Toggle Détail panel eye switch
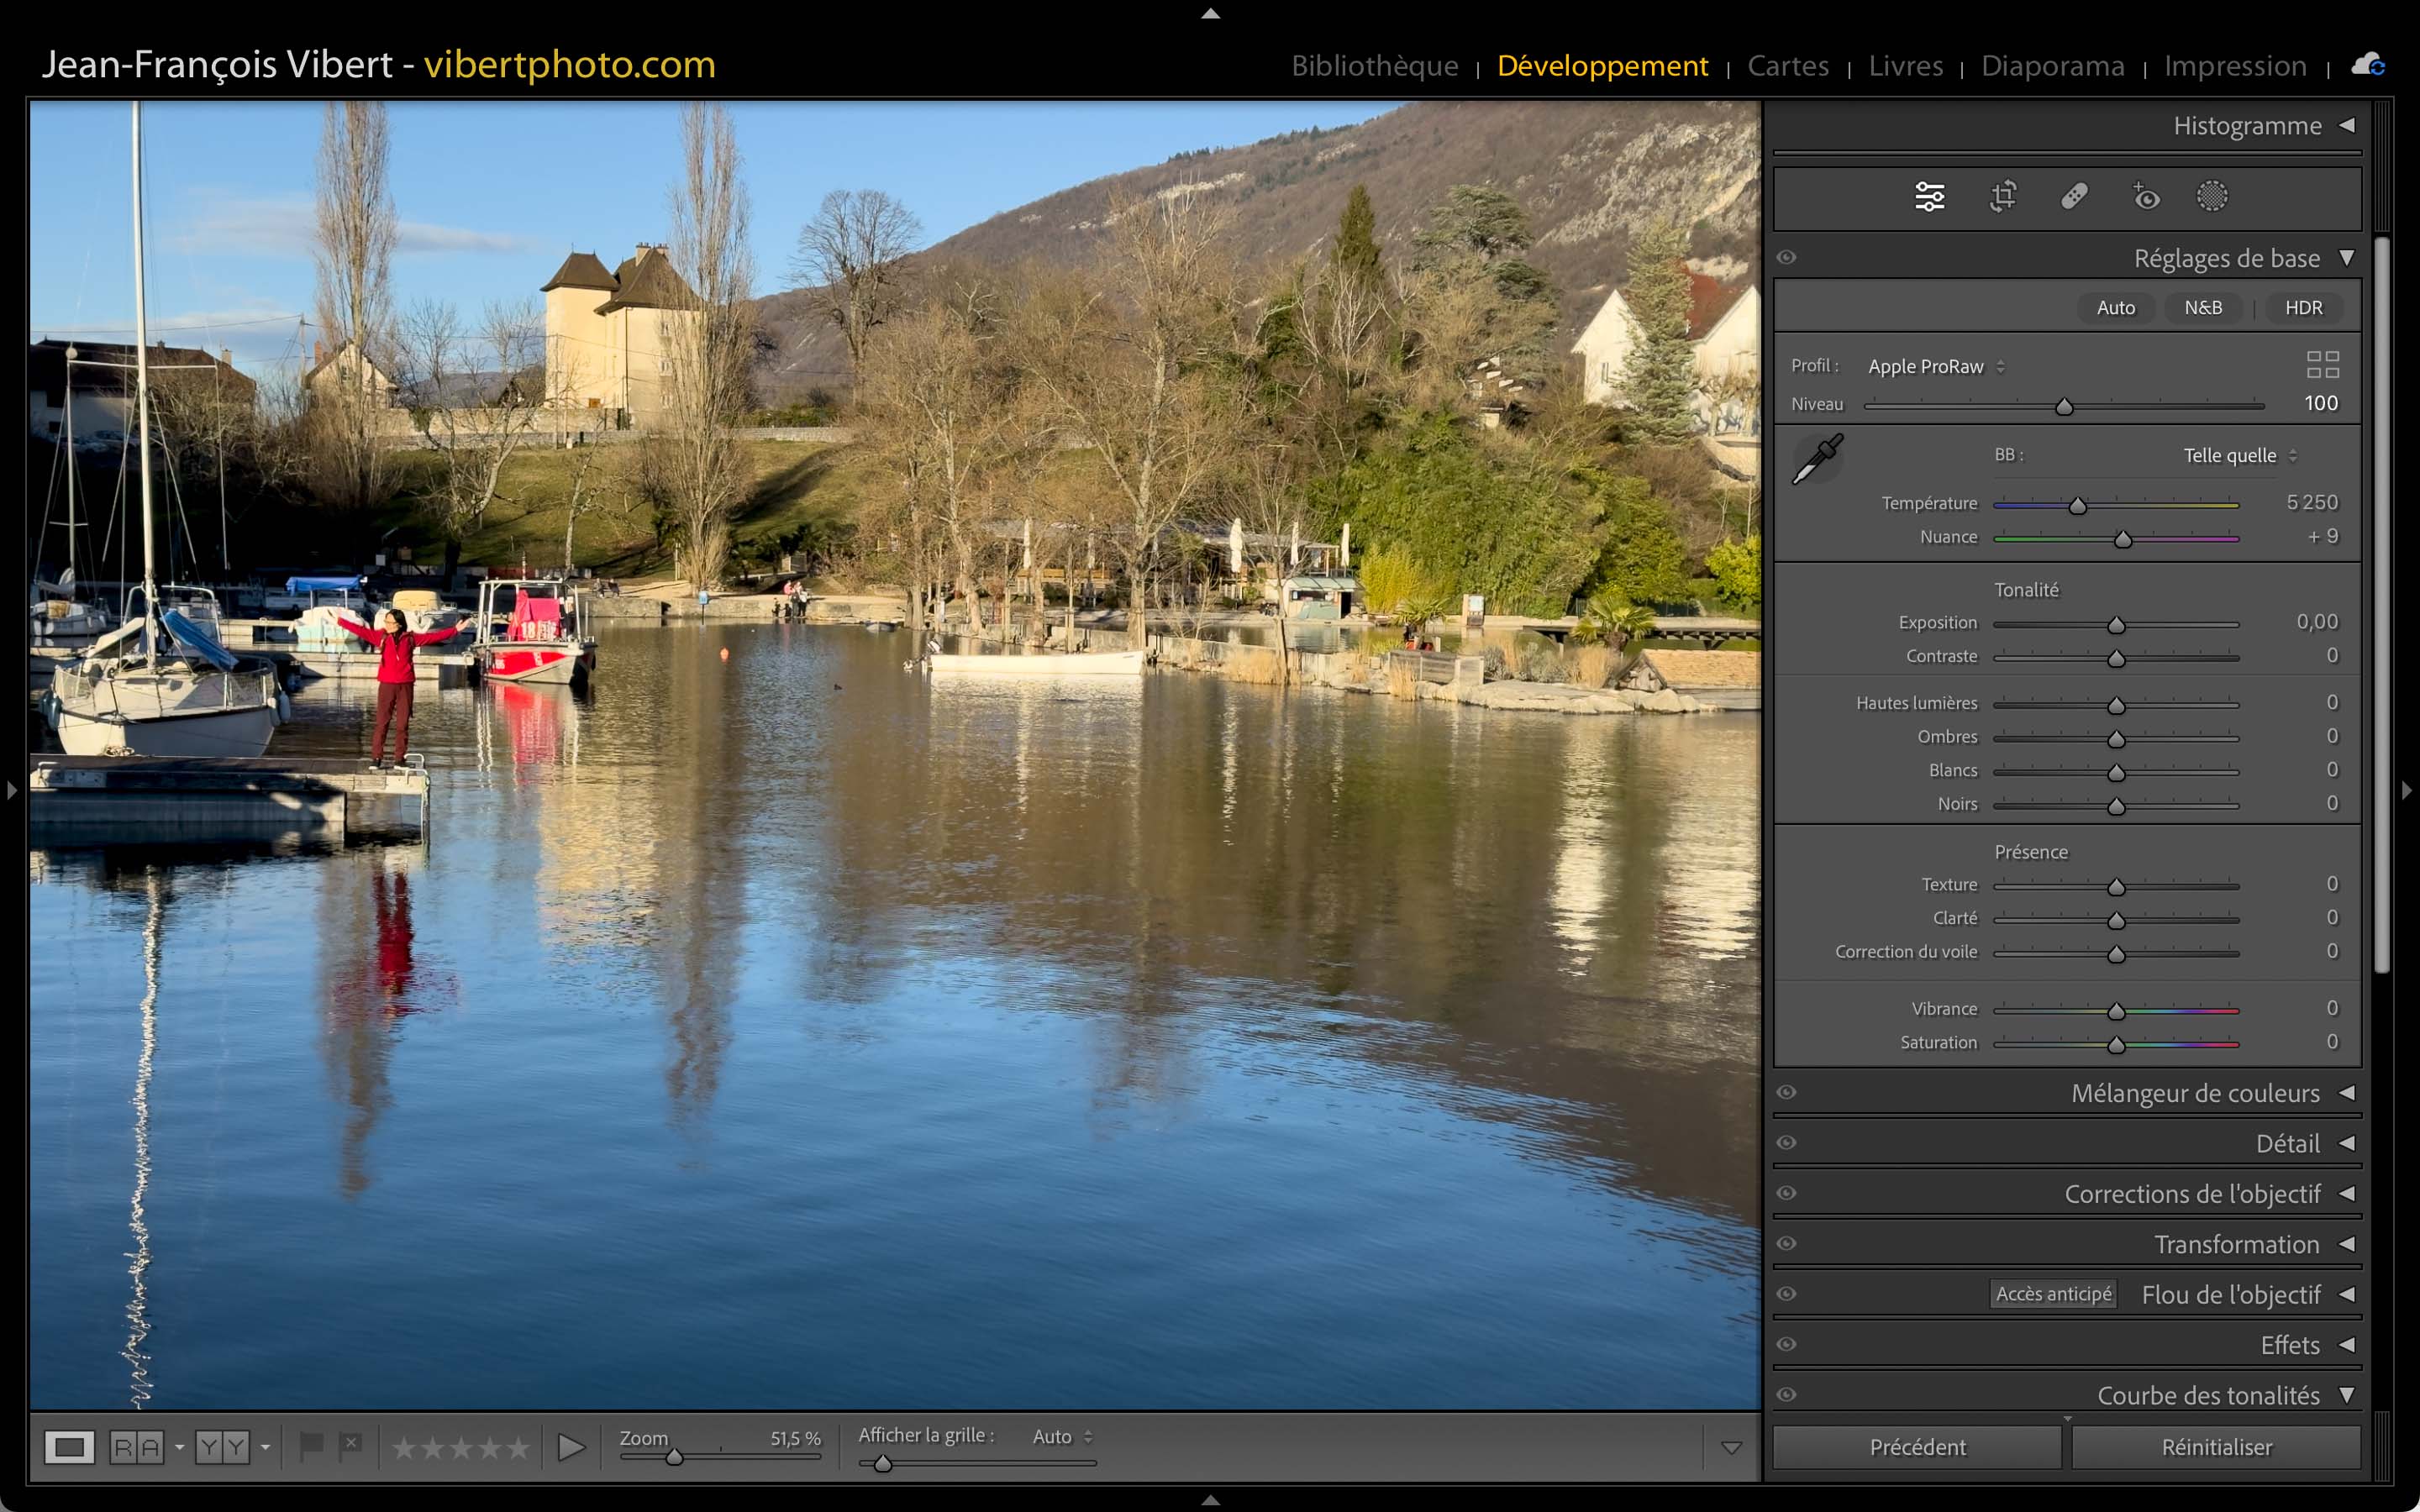Screen dimensions: 2420x1512 pos(1787,1142)
